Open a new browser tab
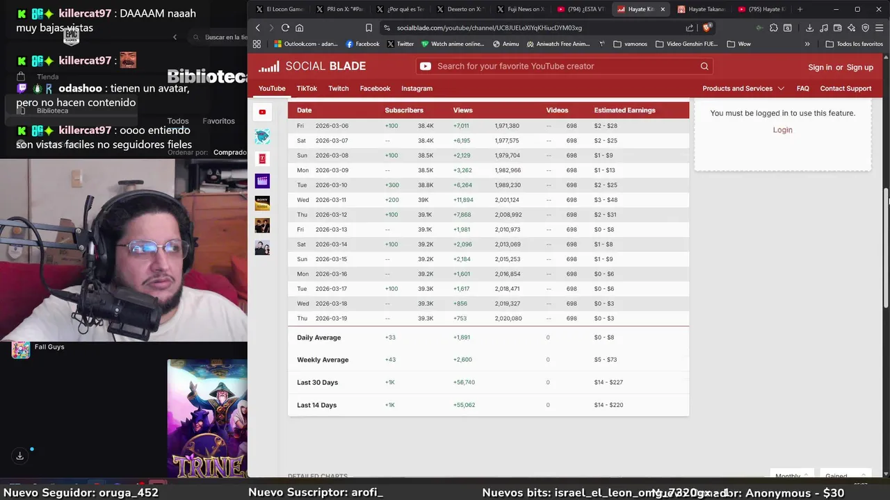 click(x=800, y=9)
